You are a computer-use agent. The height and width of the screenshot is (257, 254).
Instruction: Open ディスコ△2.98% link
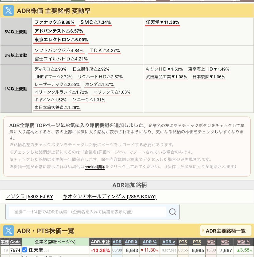[51, 69]
